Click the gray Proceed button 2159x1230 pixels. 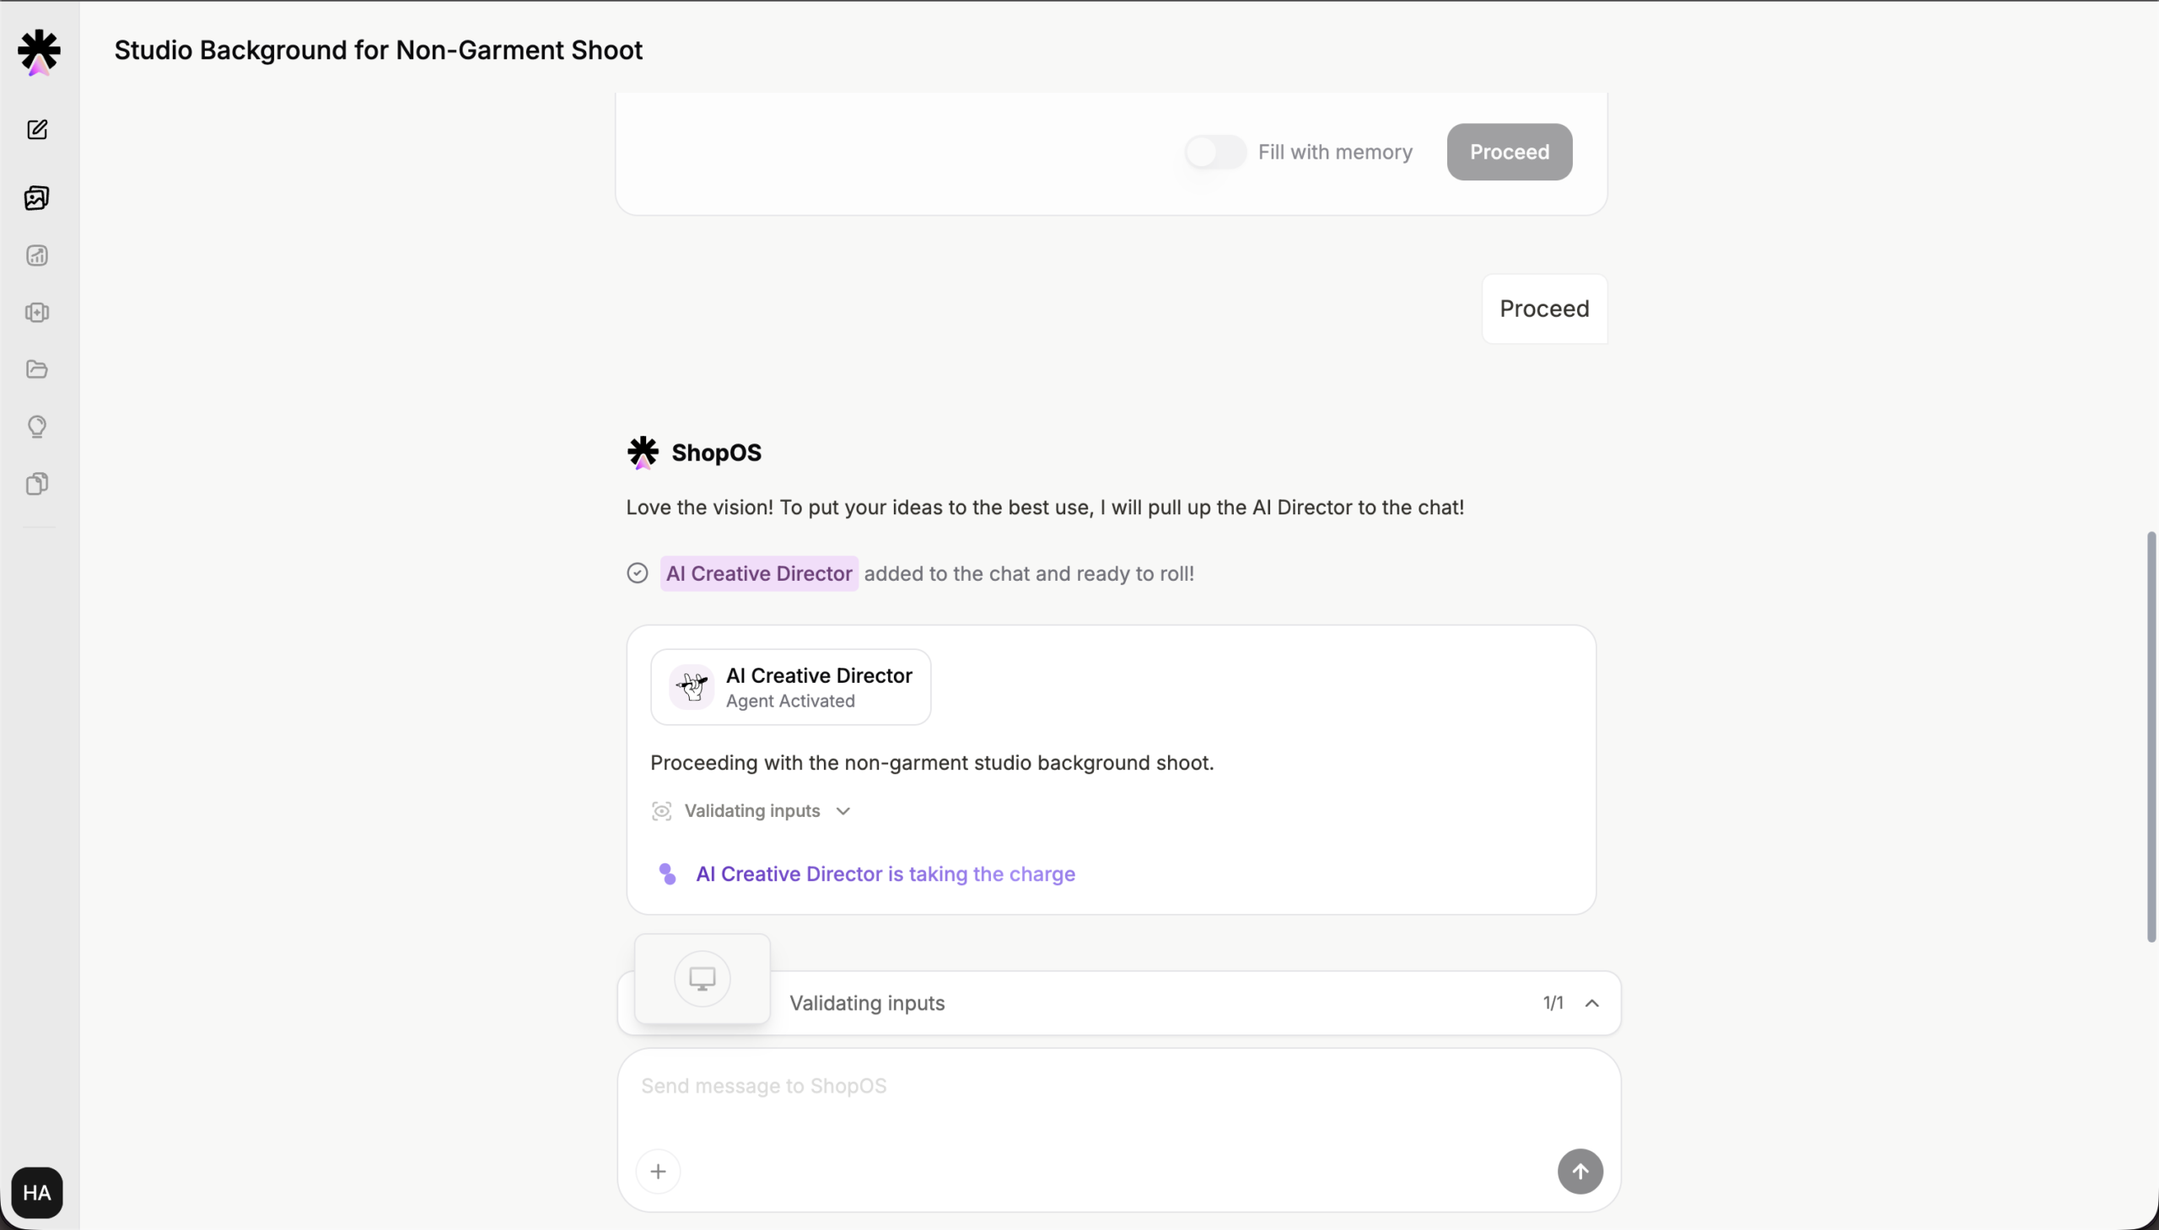coord(1509,152)
